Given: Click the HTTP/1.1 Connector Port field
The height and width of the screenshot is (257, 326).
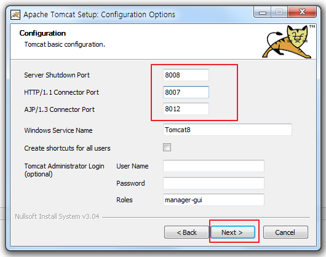Looking at the screenshot, I should (186, 92).
